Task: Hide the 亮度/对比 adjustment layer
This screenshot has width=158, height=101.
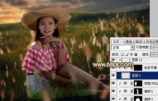Action: 113,83
